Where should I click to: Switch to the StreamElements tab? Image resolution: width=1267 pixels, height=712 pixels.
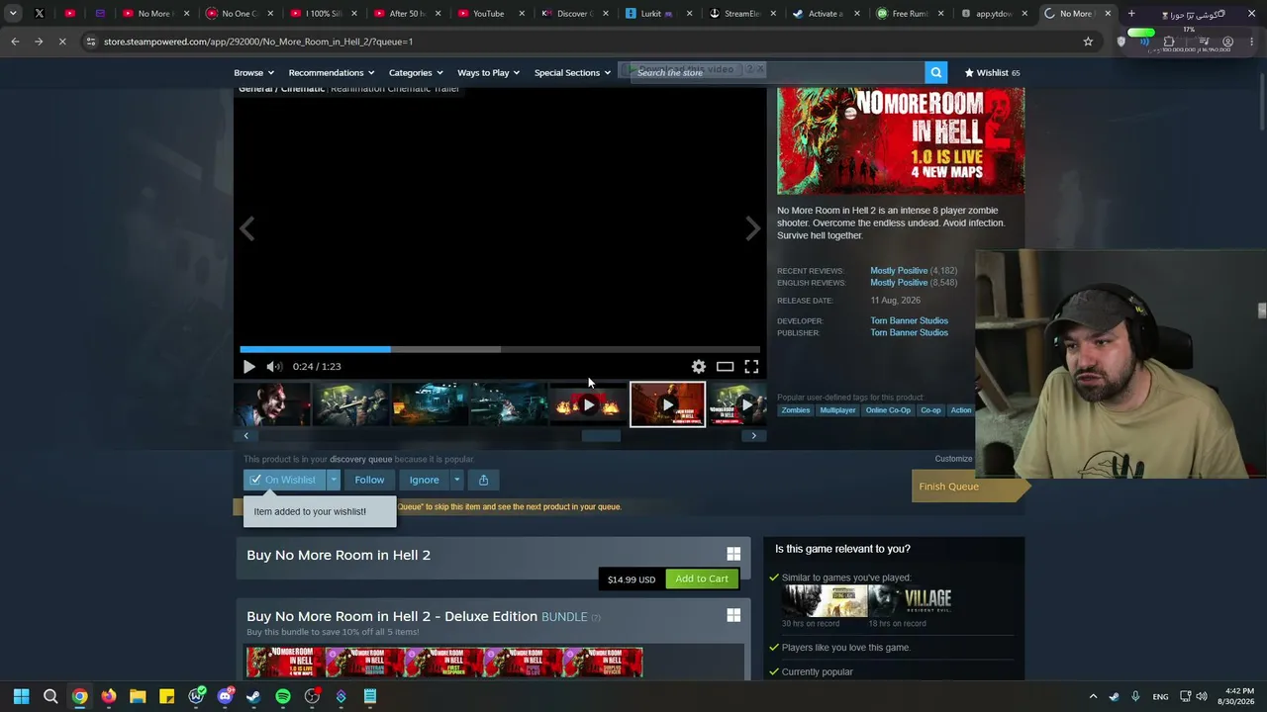[x=741, y=14]
